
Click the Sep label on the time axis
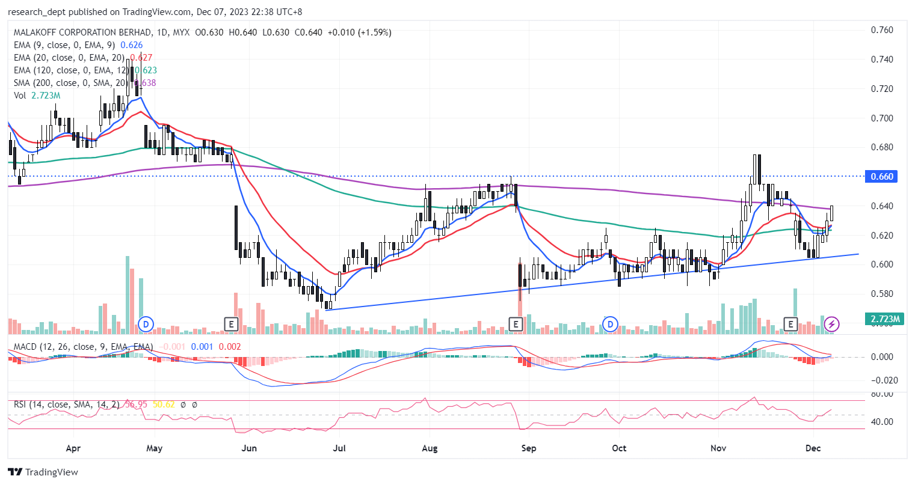pyautogui.click(x=528, y=448)
